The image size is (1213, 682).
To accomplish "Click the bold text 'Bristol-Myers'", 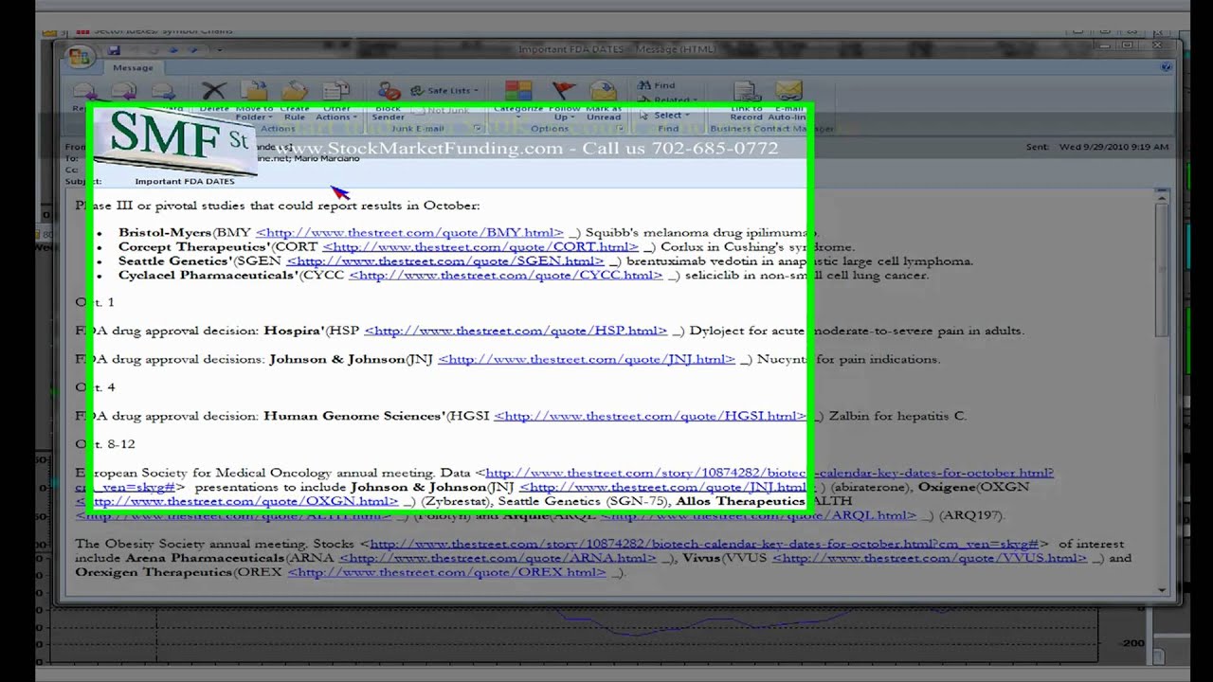I will coord(165,232).
